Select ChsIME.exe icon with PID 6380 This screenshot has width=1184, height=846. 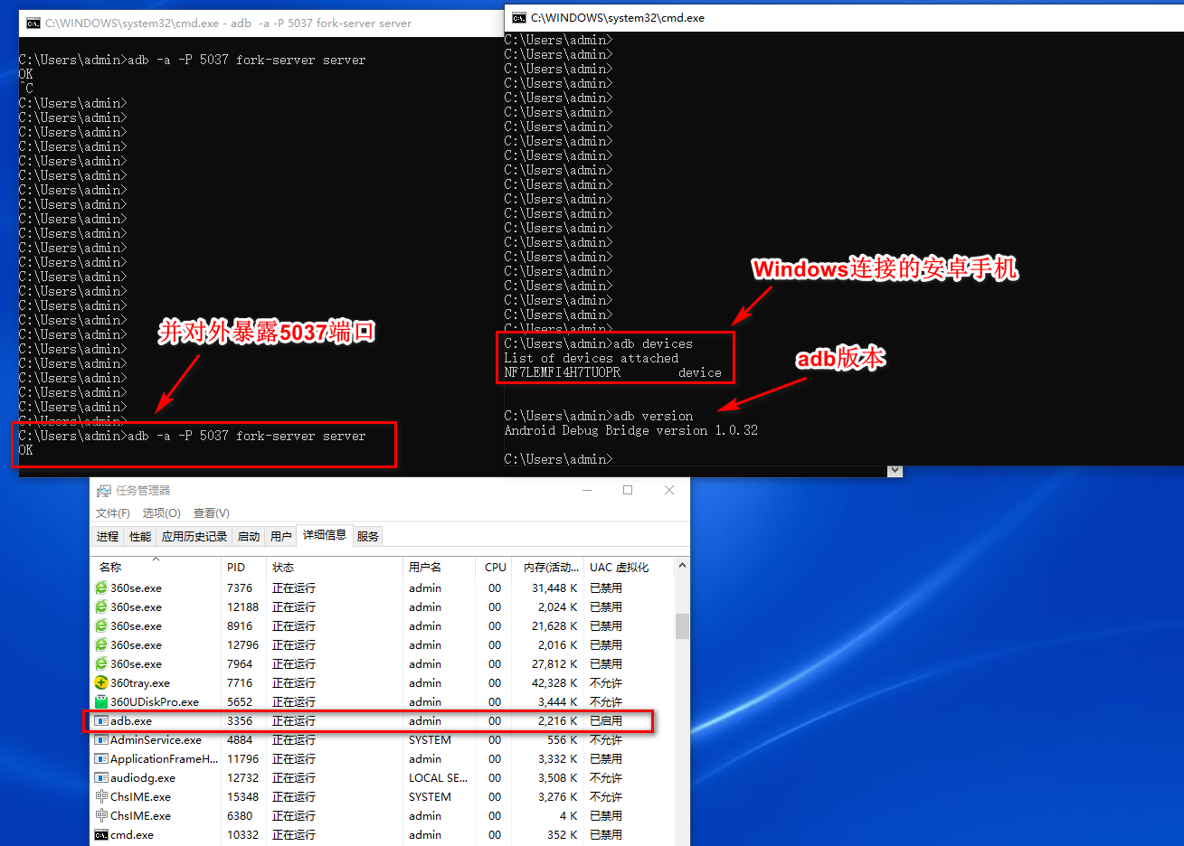point(101,815)
